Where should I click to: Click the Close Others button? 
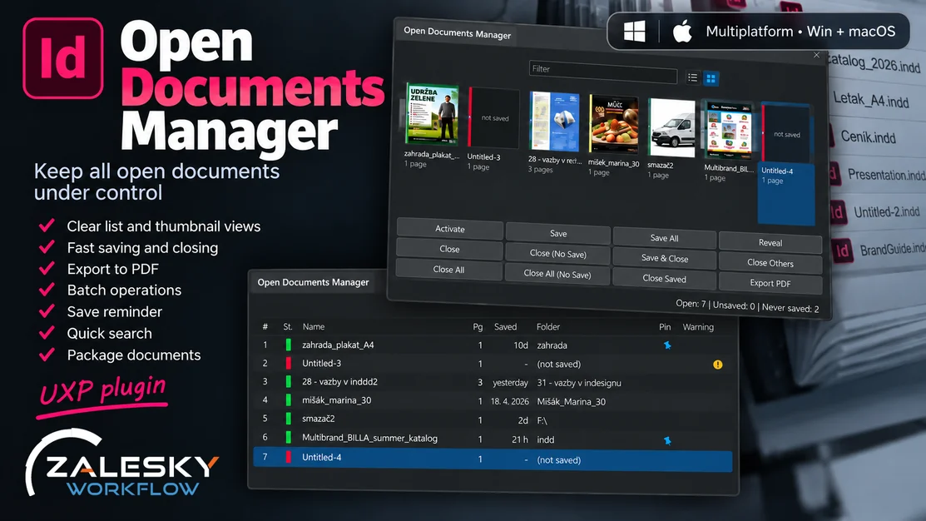point(770,263)
